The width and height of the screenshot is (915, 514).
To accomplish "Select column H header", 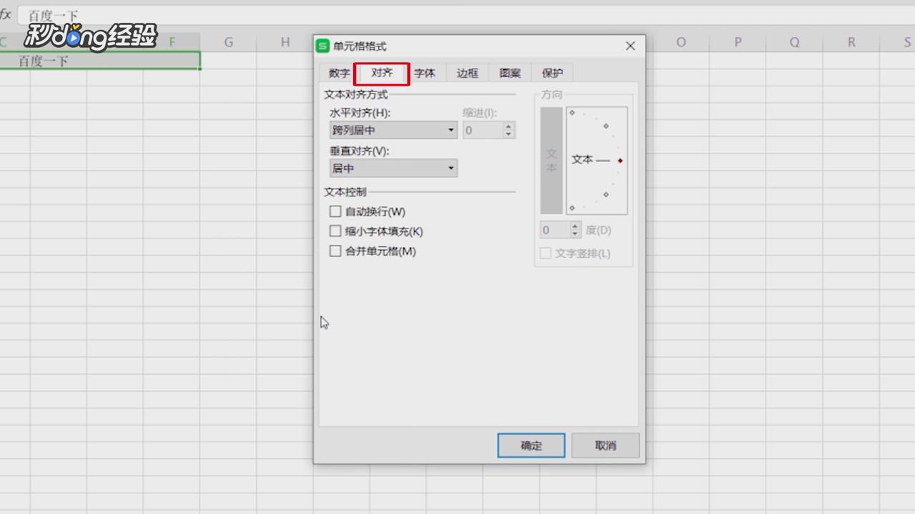I will click(x=285, y=42).
